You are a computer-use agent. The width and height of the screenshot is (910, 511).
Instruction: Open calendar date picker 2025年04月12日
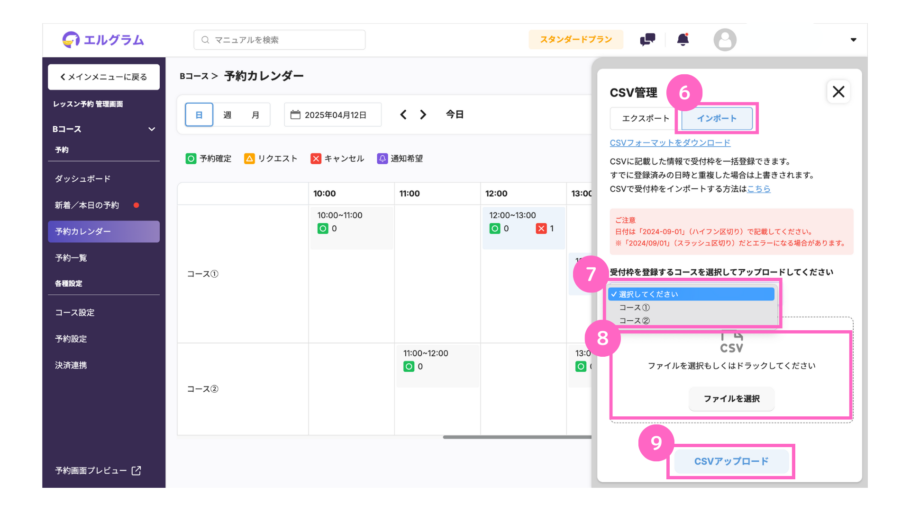(333, 115)
